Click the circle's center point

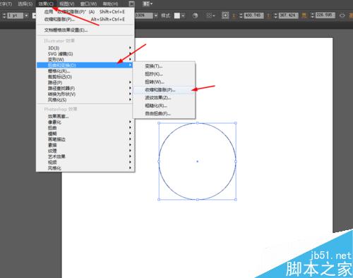click(197, 161)
